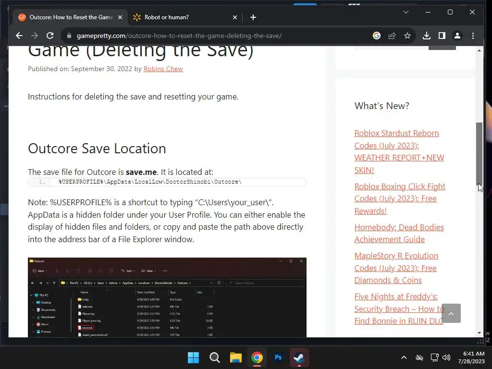Open File Explorer from taskbar
492x369 pixels.
point(235,357)
